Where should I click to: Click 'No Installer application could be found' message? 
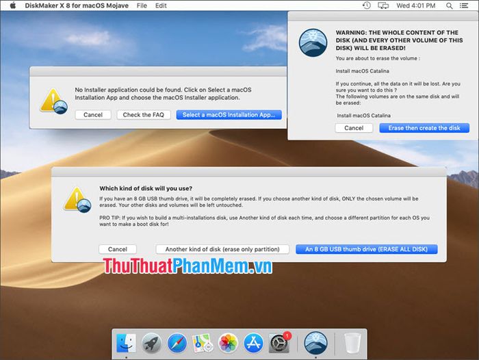point(163,94)
